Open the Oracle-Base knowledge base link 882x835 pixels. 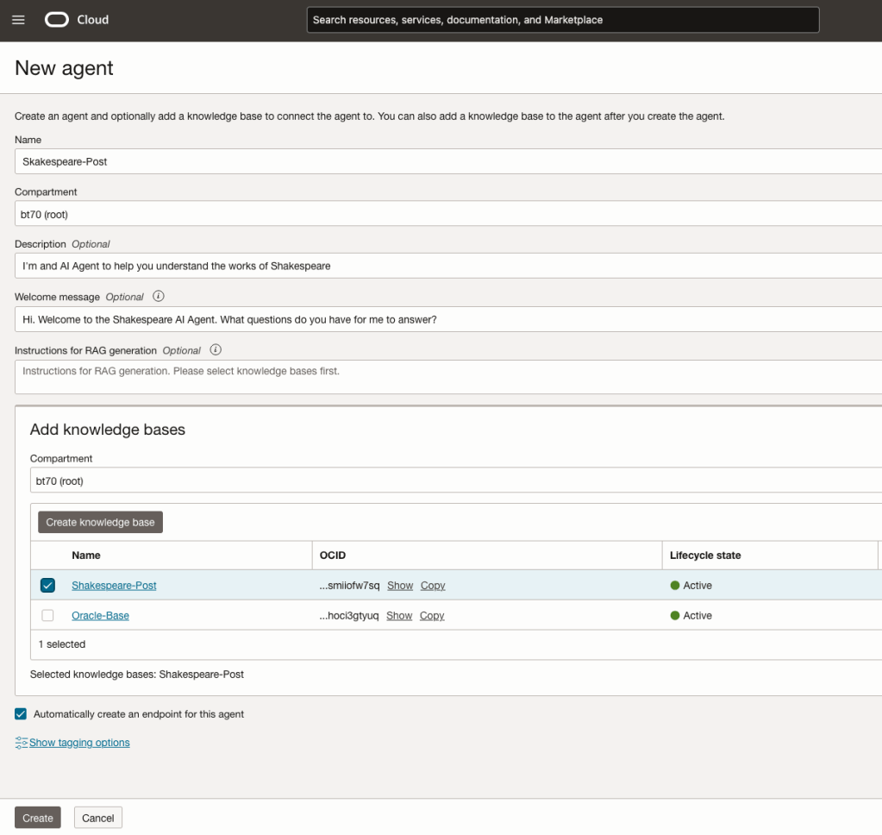click(100, 616)
